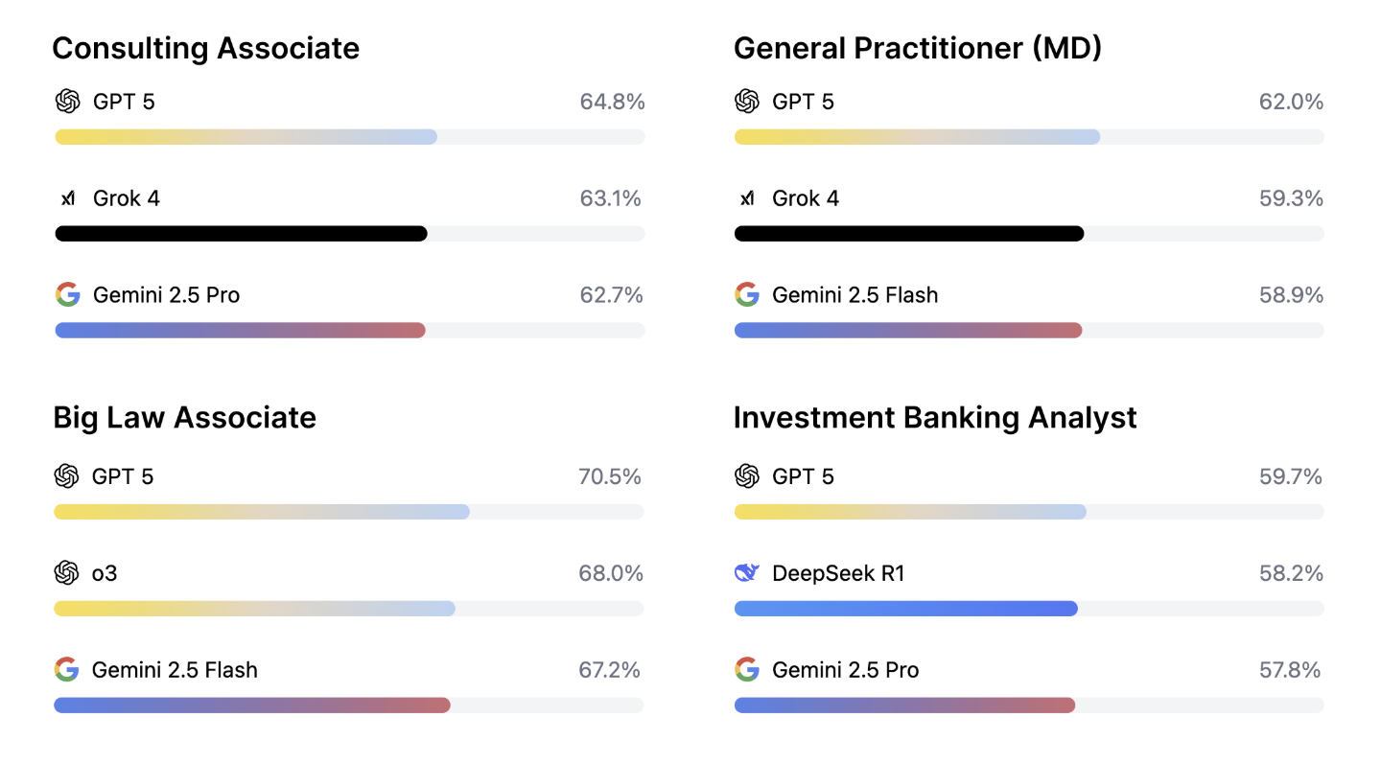The image size is (1381, 763).
Task: Click the Consulting Associate heading
Action: pyautogui.click(x=205, y=48)
